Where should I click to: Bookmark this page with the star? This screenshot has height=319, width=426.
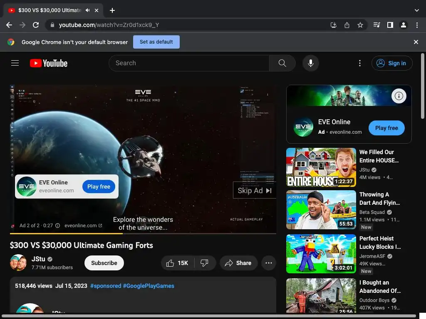pyautogui.click(x=360, y=25)
